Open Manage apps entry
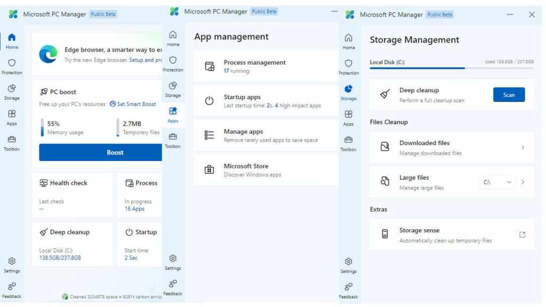 [266, 135]
